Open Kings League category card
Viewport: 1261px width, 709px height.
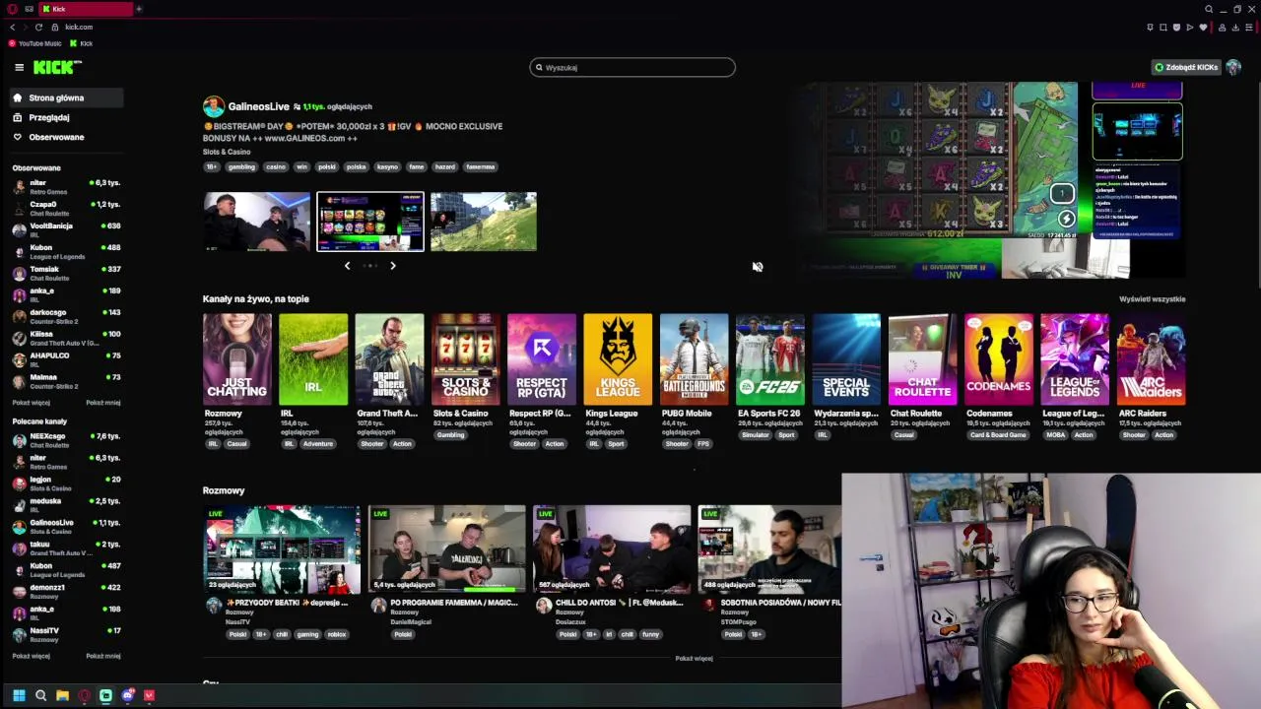click(x=618, y=359)
